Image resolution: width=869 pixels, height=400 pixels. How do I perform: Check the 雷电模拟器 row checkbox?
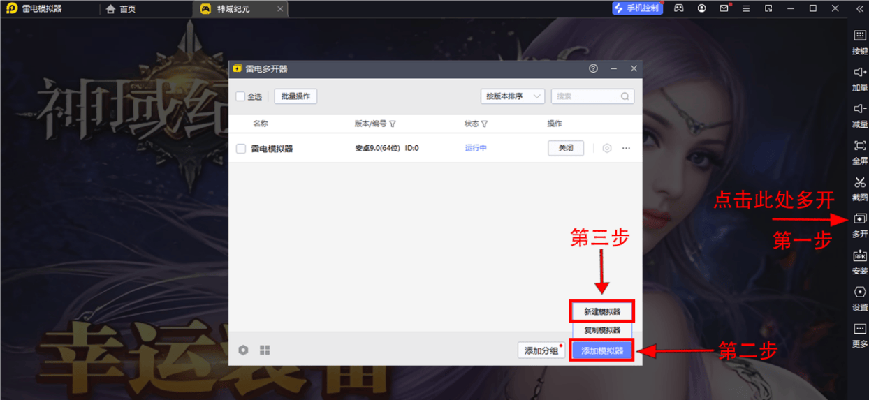(x=241, y=149)
